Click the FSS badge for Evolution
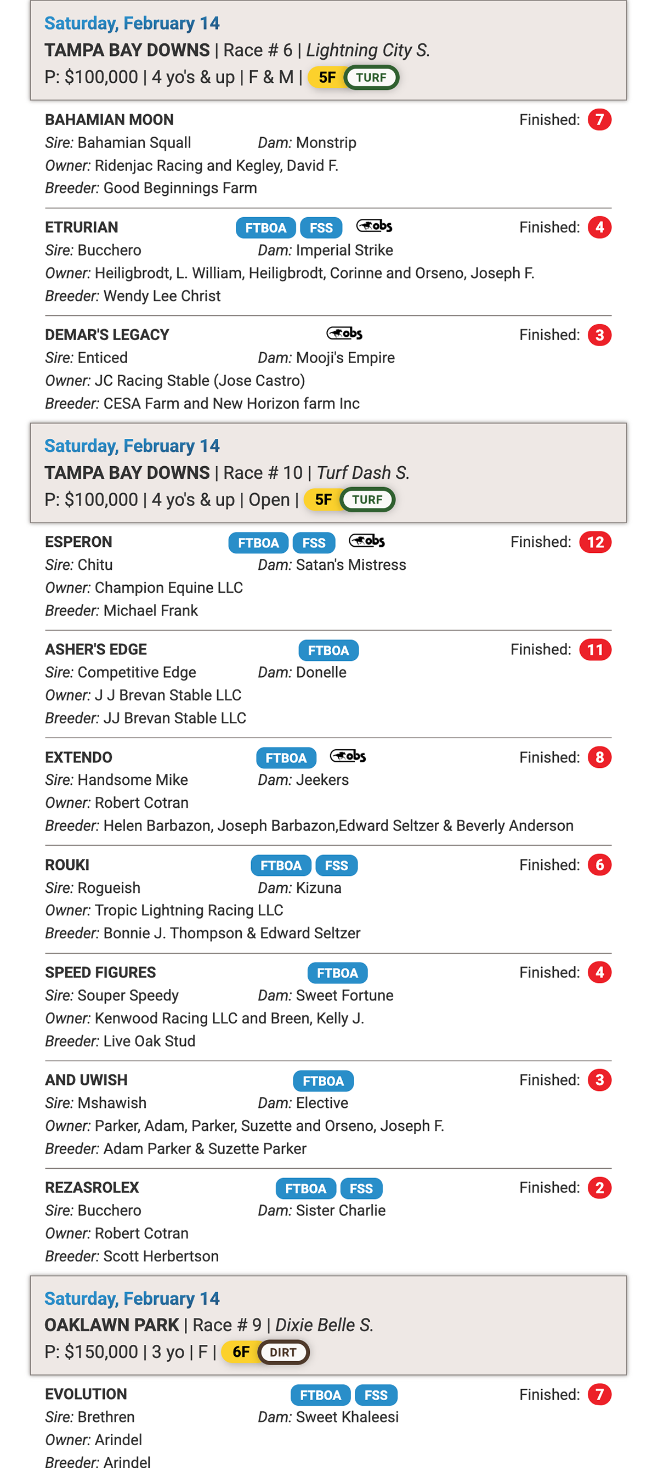The width and height of the screenshot is (658, 1477). (377, 1394)
